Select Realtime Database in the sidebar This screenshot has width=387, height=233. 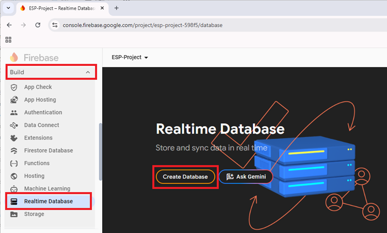49,202
